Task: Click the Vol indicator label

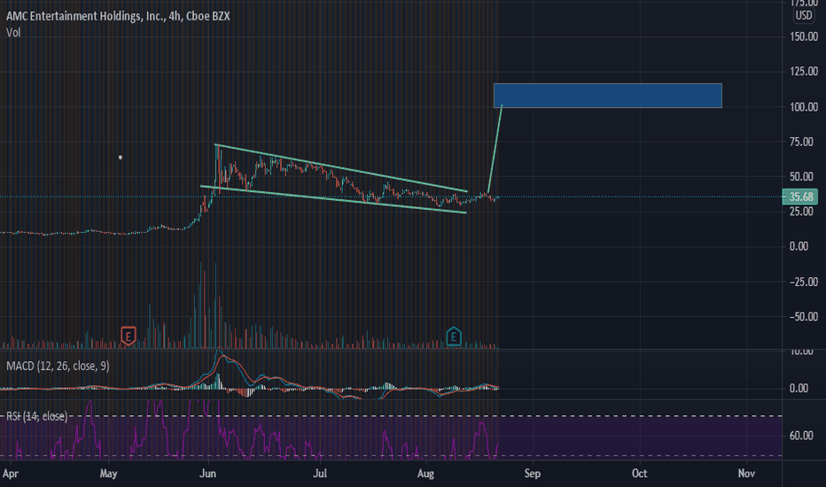Action: (13, 33)
